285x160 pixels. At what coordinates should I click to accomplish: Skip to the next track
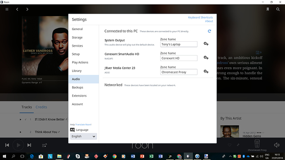tap(29, 145)
